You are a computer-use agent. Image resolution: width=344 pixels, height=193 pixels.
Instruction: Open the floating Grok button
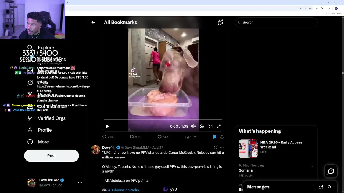coord(331,171)
